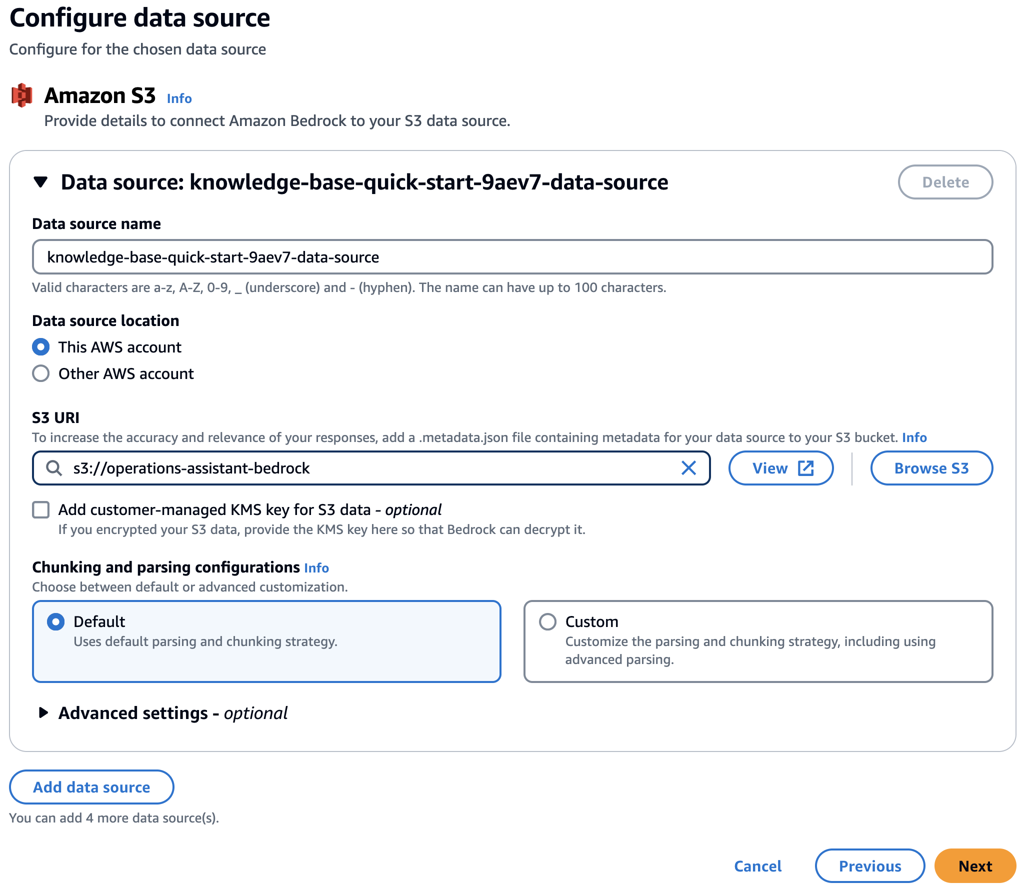Expand the Advanced settings section
This screenshot has height=887, width=1023.
pyautogui.click(x=42, y=713)
